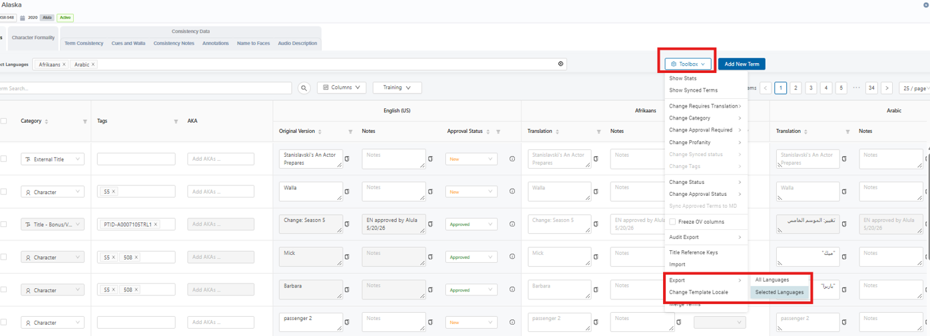Click the copy icon next to Walla original version
930x336 pixels.
coord(347,192)
